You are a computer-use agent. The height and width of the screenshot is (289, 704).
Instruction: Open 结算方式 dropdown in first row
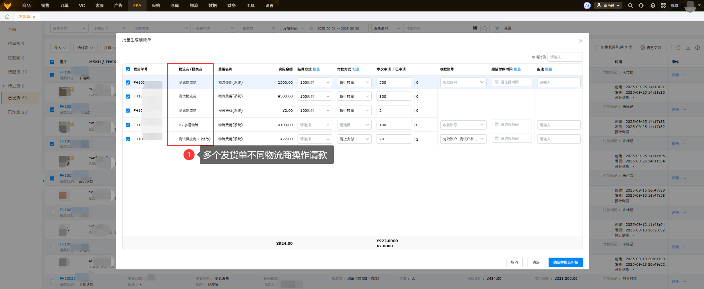(315, 83)
